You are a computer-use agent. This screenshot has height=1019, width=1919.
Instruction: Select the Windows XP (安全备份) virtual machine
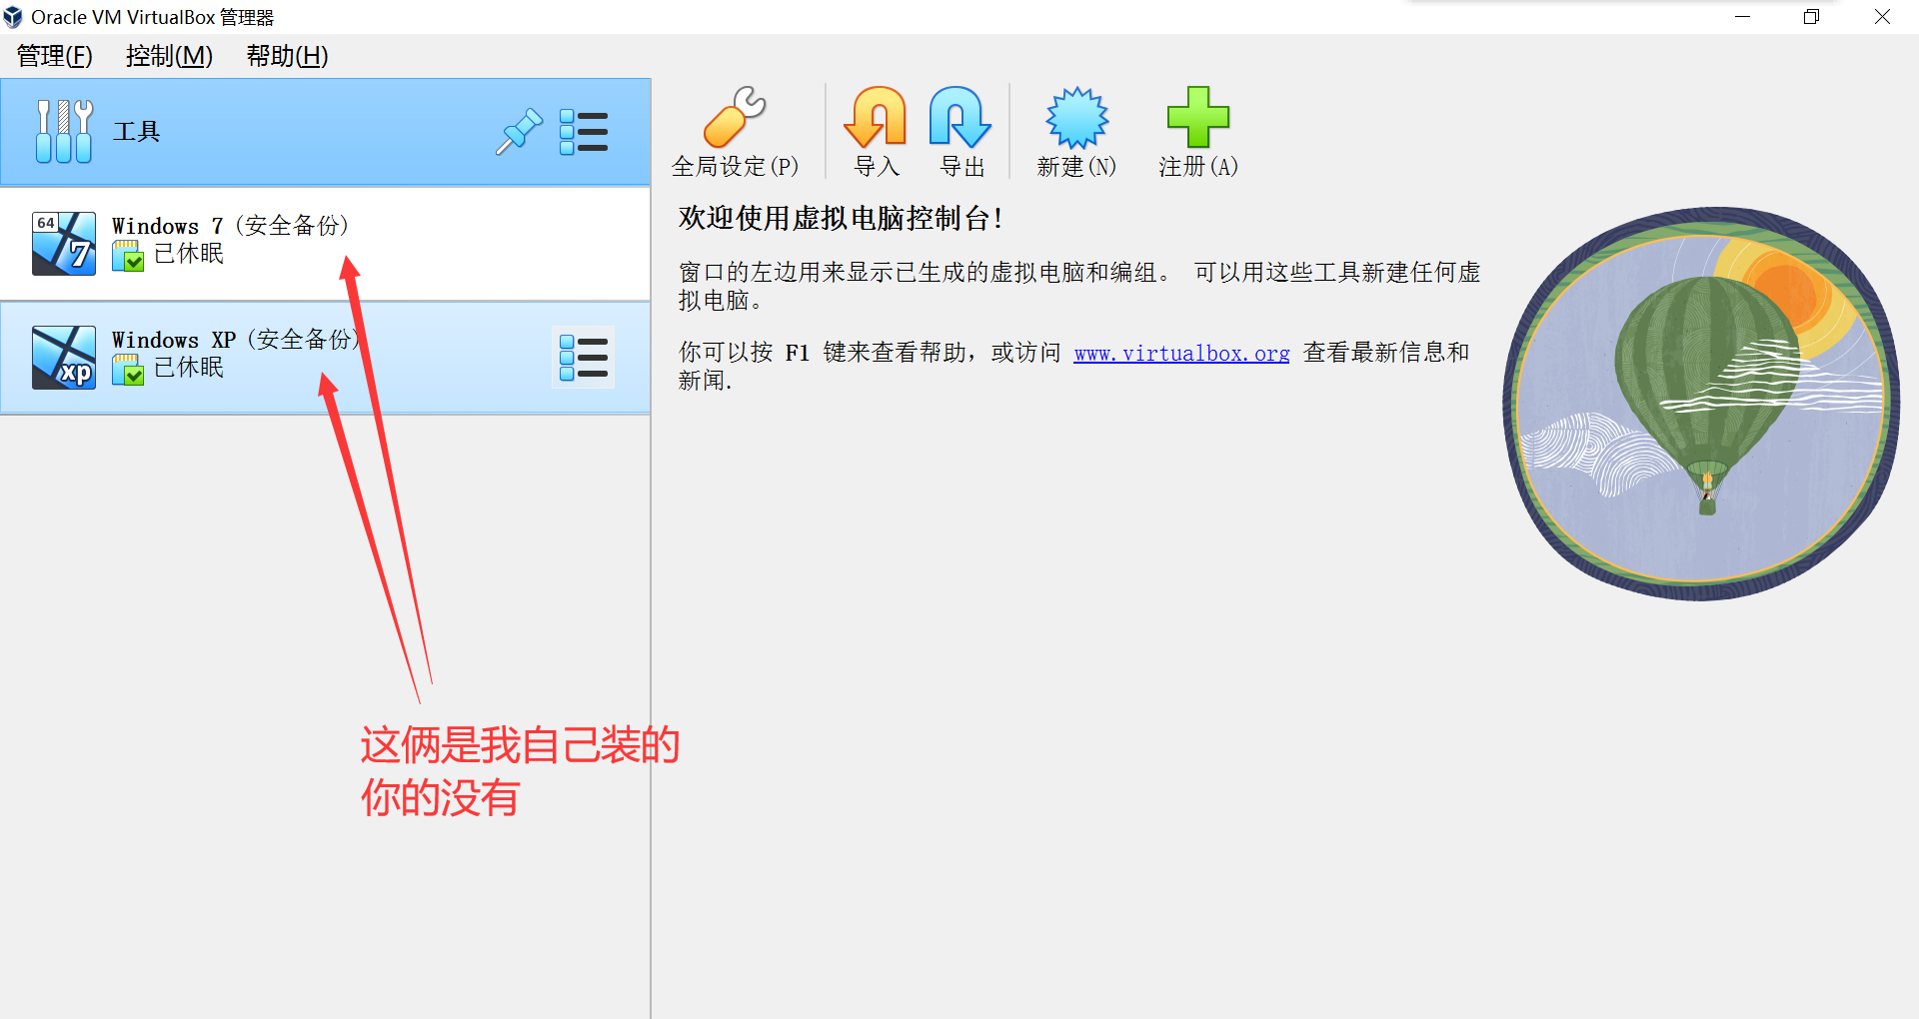point(325,357)
